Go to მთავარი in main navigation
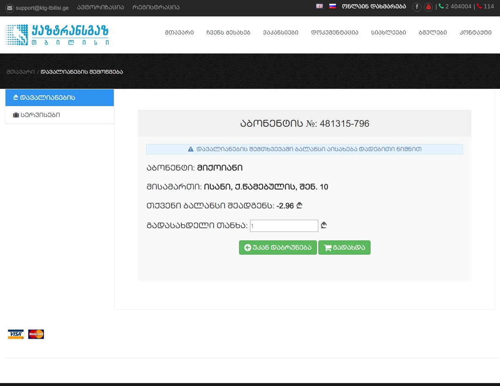 pos(179,32)
